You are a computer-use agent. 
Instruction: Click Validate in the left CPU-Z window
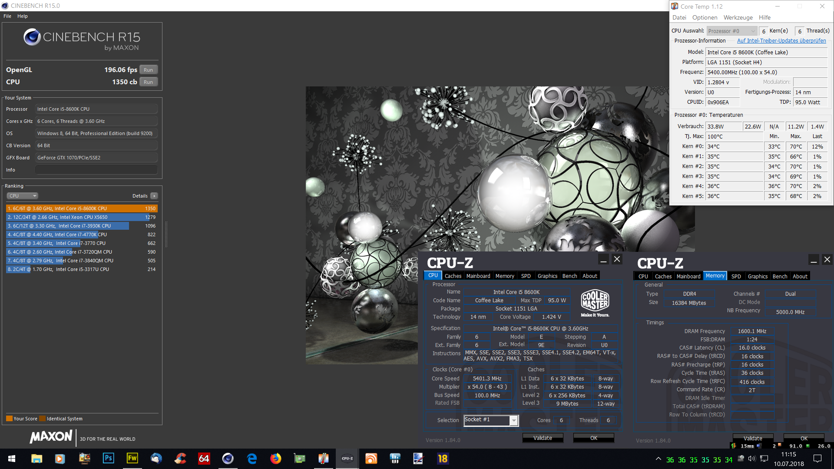tap(543, 438)
